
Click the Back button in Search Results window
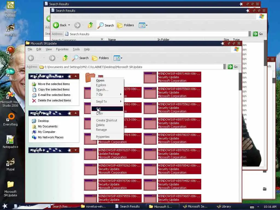[60, 25]
